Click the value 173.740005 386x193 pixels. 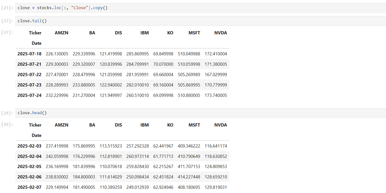(216, 95)
